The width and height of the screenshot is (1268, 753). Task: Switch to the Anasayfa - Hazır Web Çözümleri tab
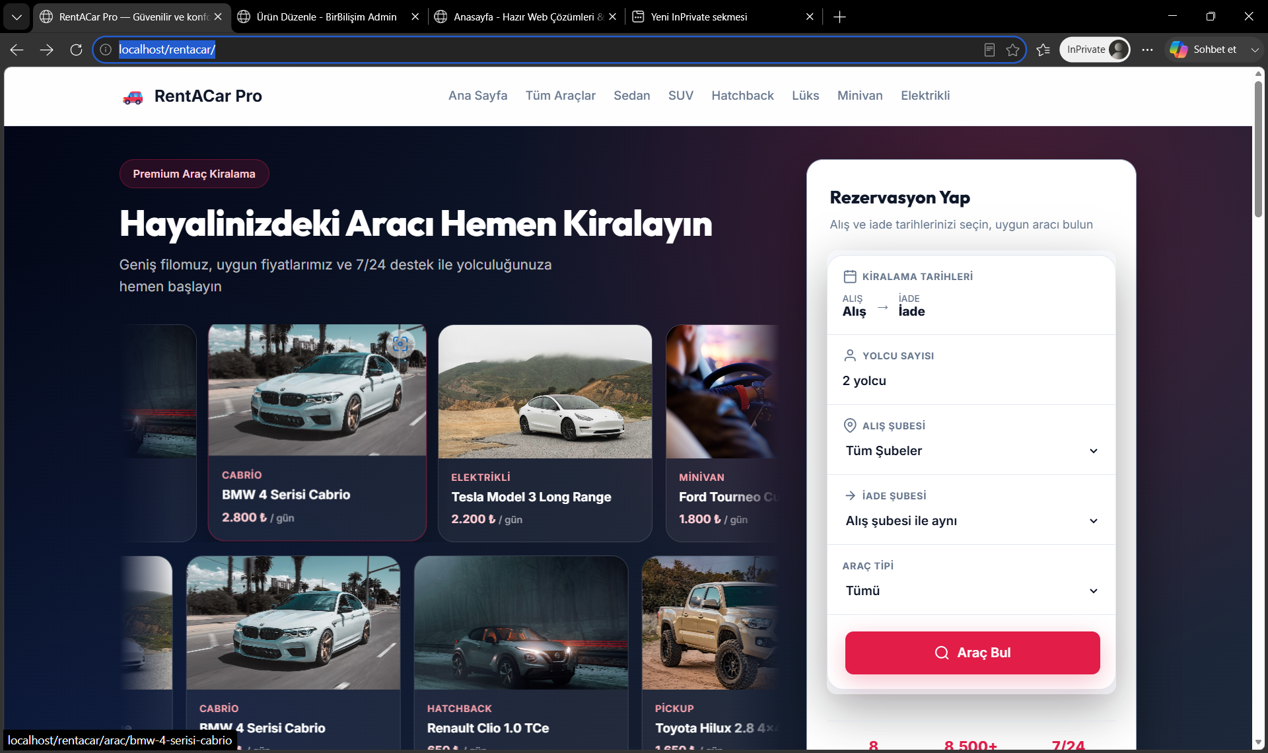525,17
